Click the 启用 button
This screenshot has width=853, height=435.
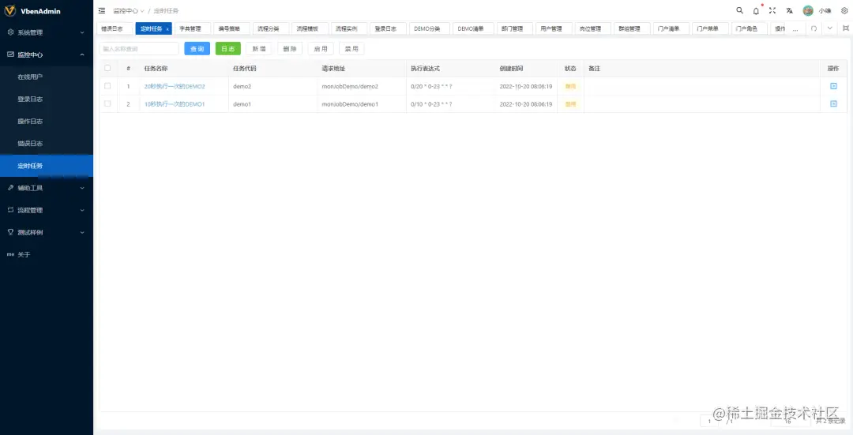(321, 48)
